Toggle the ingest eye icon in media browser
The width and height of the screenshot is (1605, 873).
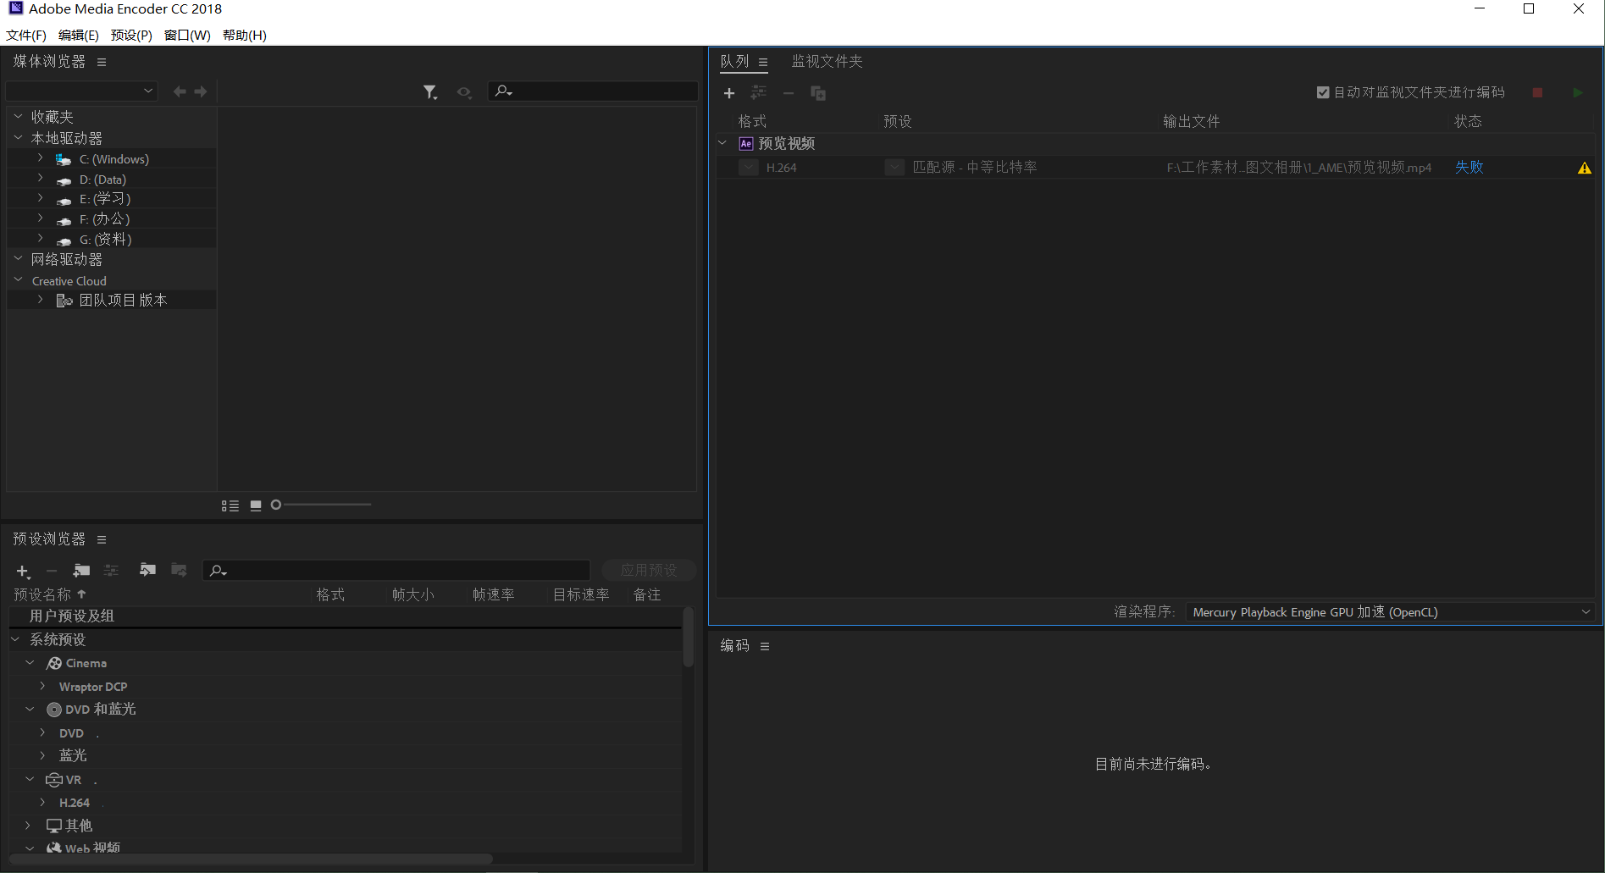point(463,91)
